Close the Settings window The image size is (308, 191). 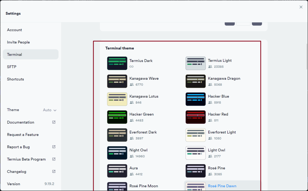pos(301,7)
